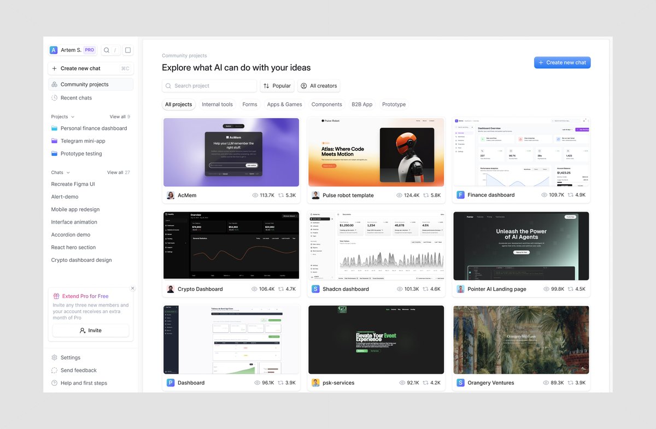Open the Recreate Figma UI chat
The image size is (656, 429).
[x=73, y=184]
